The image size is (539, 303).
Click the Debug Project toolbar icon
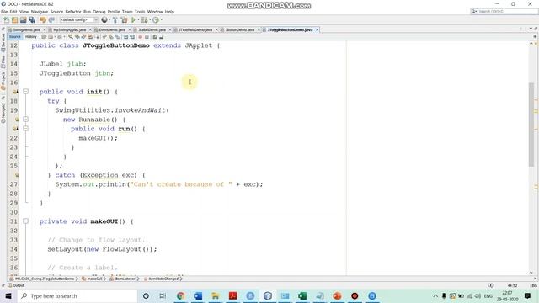[144, 20]
